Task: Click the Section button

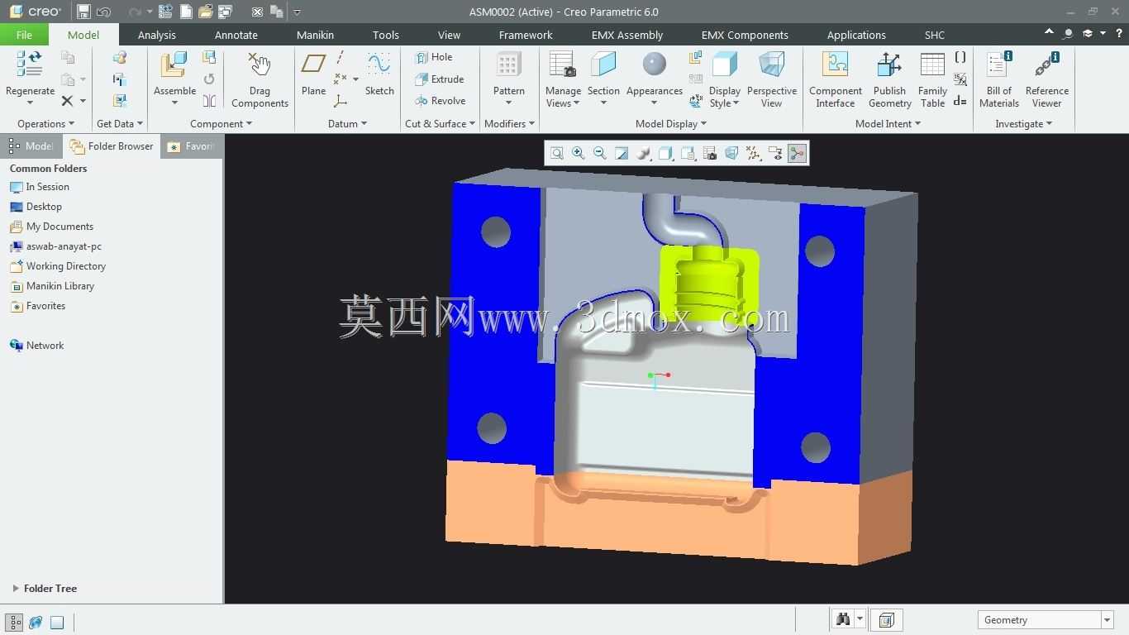Action: coord(603,79)
